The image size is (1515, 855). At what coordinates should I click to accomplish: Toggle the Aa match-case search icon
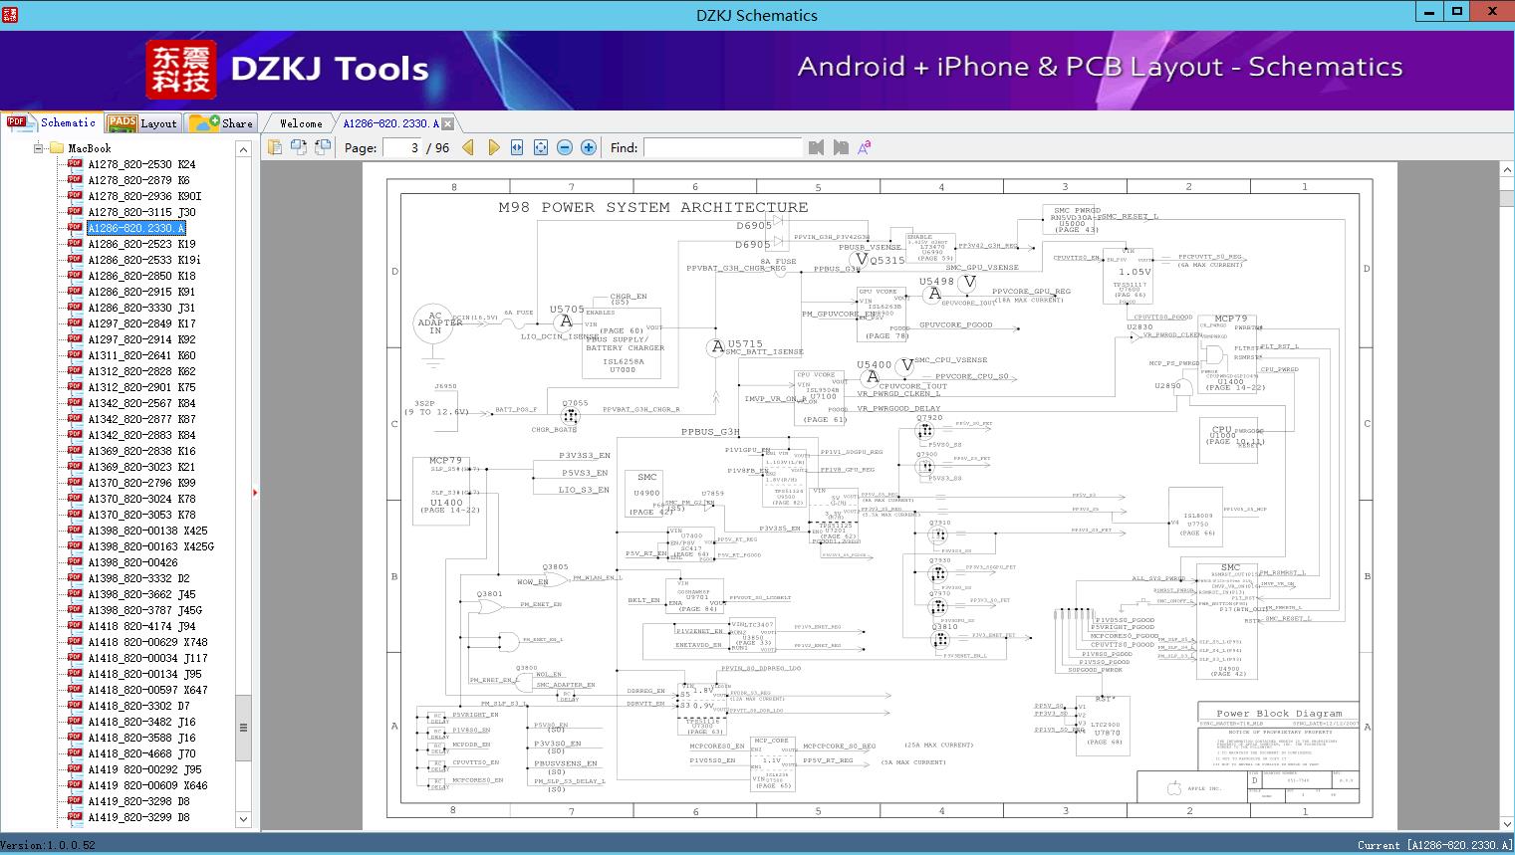(865, 147)
